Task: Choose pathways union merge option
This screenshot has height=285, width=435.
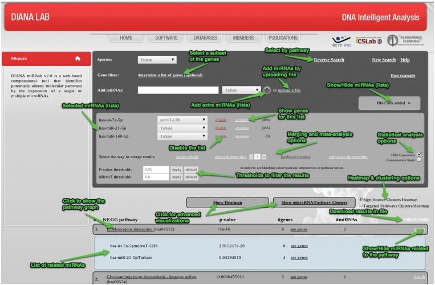Action: 295,157
